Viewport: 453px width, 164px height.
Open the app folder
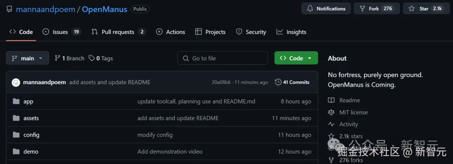coord(29,102)
